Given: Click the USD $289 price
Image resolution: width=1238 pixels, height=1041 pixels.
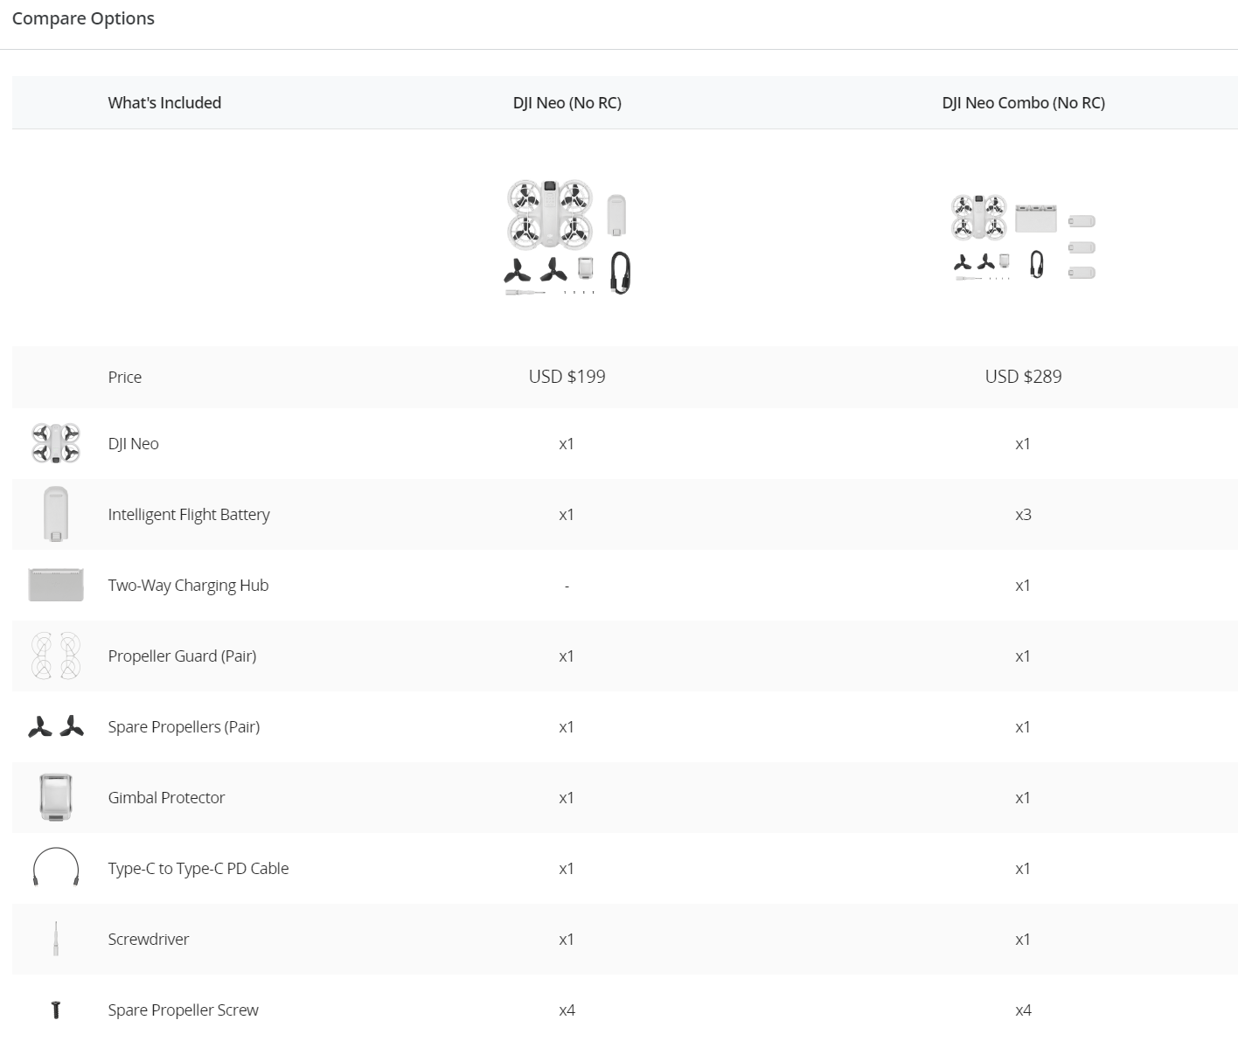Looking at the screenshot, I should pos(1023,377).
